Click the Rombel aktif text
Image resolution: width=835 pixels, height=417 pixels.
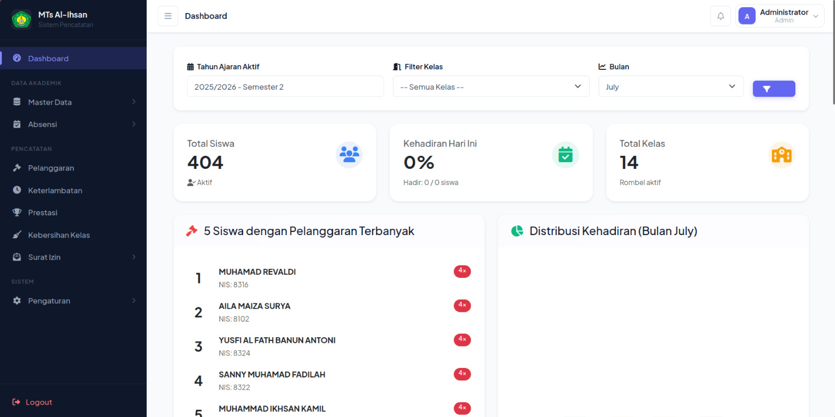pos(640,182)
